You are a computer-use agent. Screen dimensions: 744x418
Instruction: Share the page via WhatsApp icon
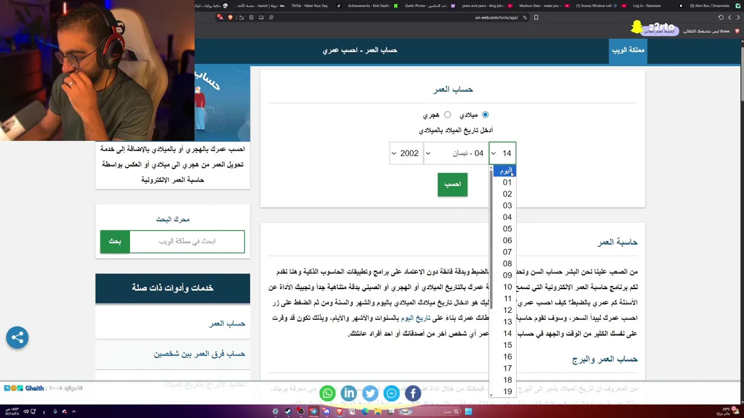pyautogui.click(x=328, y=394)
